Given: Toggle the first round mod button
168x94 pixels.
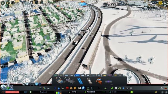Looking at the screenshot, I should pyautogui.click(x=24, y=84).
